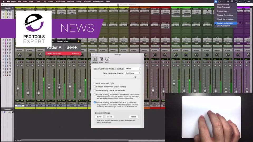Switch to the About preferences tab
Image resolution: width=253 pixels, height=142 pixels.
tap(107, 60)
